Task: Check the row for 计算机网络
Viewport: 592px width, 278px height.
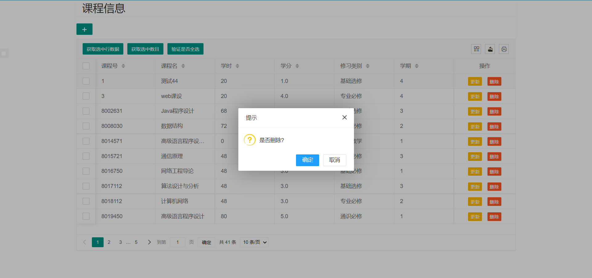Action: pyautogui.click(x=86, y=201)
